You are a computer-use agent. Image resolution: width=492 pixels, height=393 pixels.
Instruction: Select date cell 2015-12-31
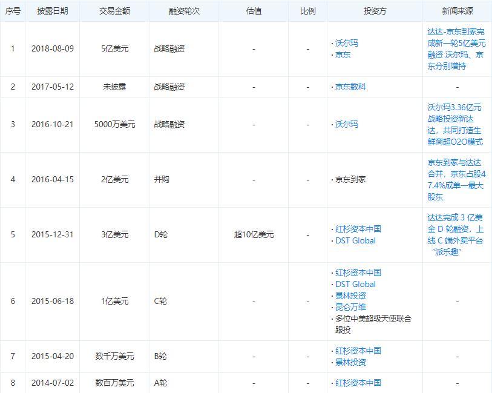53,234
